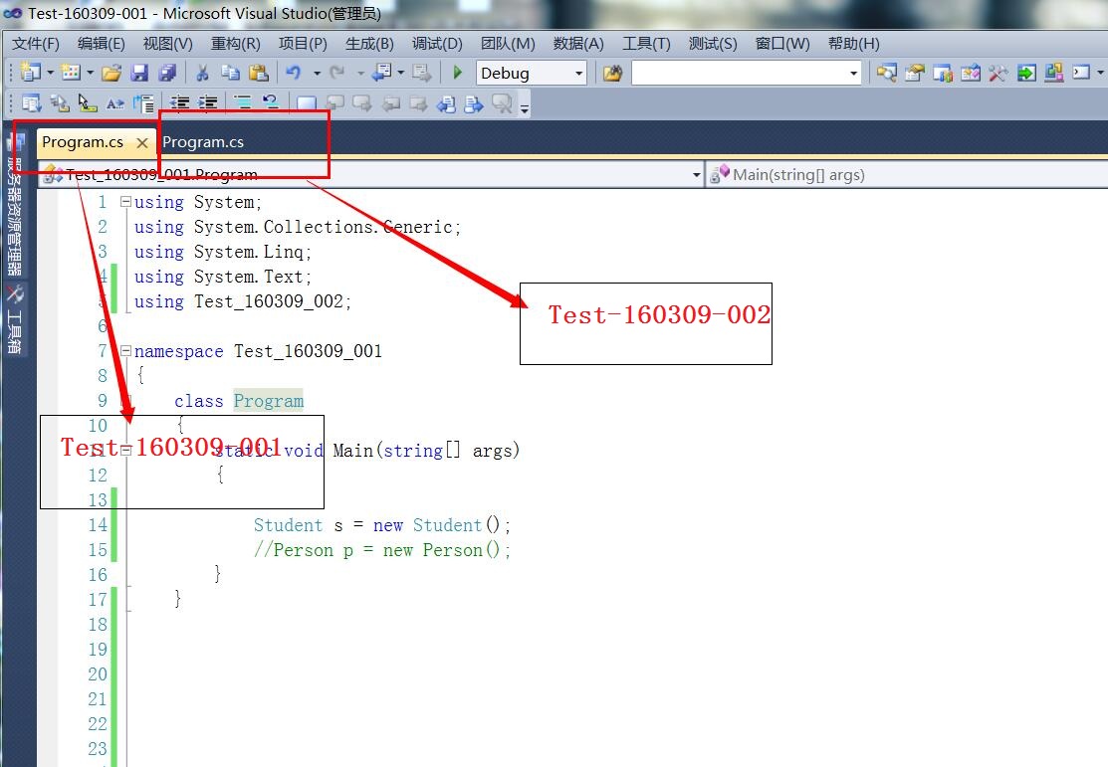Close the active Program.cs tab

coord(142,142)
